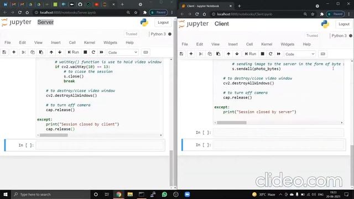Open the Kernel menu in the Server notebook

point(90,43)
